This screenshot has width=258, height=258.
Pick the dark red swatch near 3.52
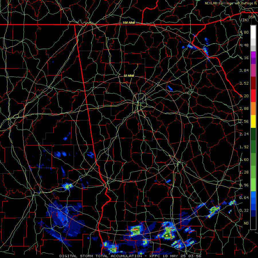click(x=253, y=83)
